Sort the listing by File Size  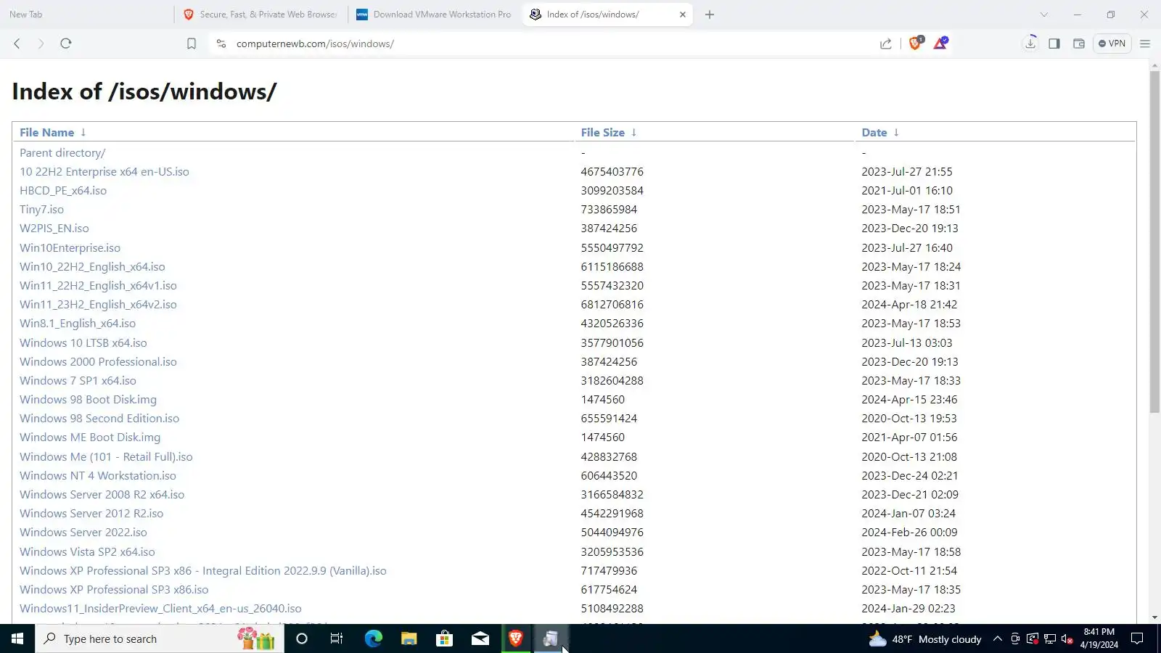coord(602,133)
